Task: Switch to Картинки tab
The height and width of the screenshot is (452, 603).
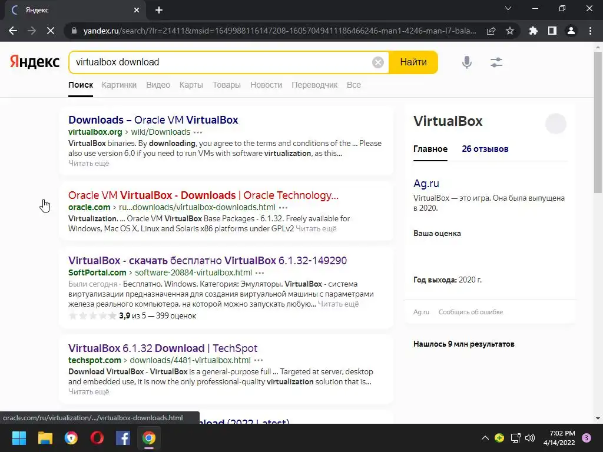Action: (x=119, y=85)
